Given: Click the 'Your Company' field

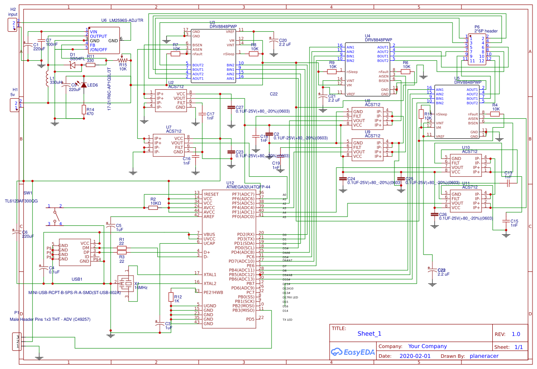Looking at the screenshot, I should click(x=428, y=346).
